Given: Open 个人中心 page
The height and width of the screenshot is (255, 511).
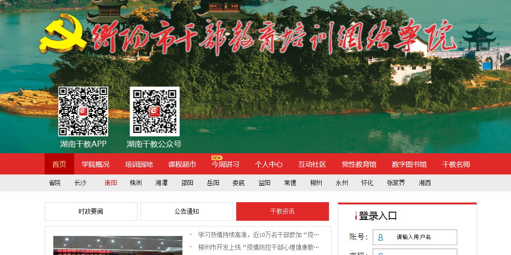Looking at the screenshot, I should (x=269, y=164).
